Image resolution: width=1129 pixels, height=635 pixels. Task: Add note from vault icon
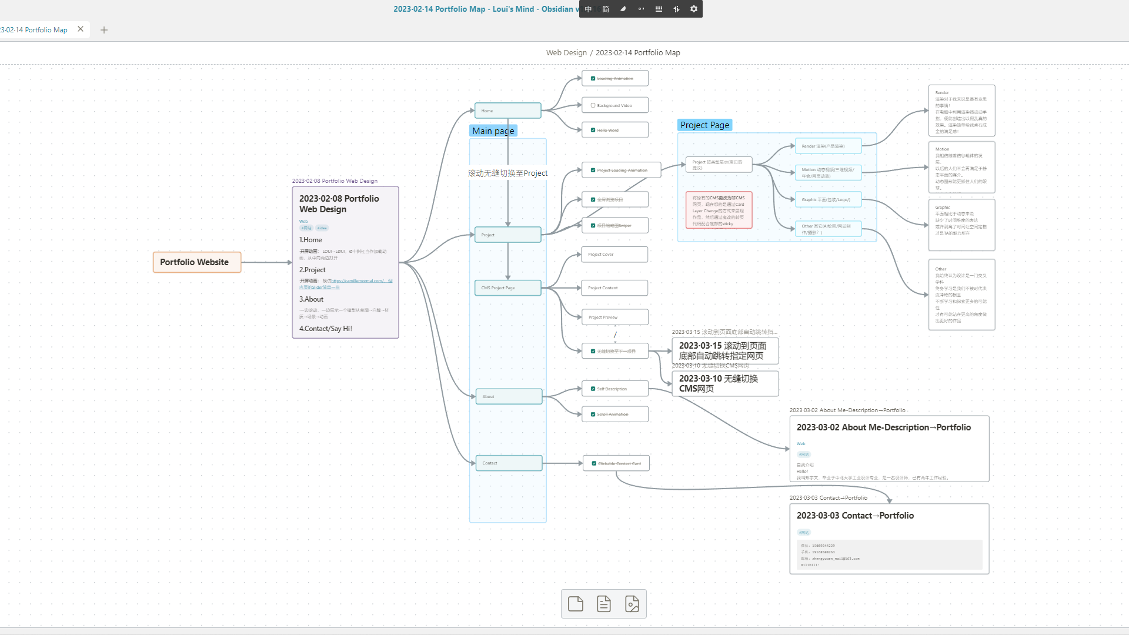[x=604, y=604]
